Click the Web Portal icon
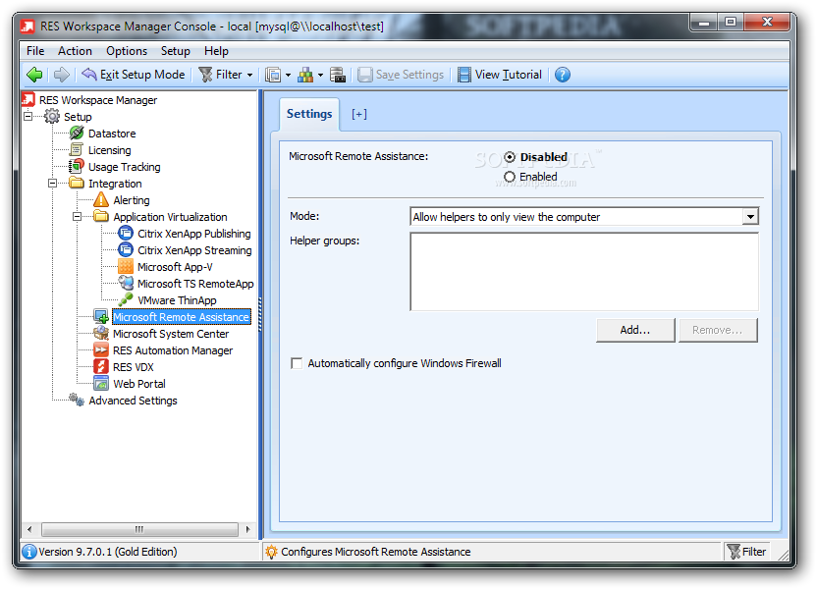817x589 pixels. tap(101, 384)
